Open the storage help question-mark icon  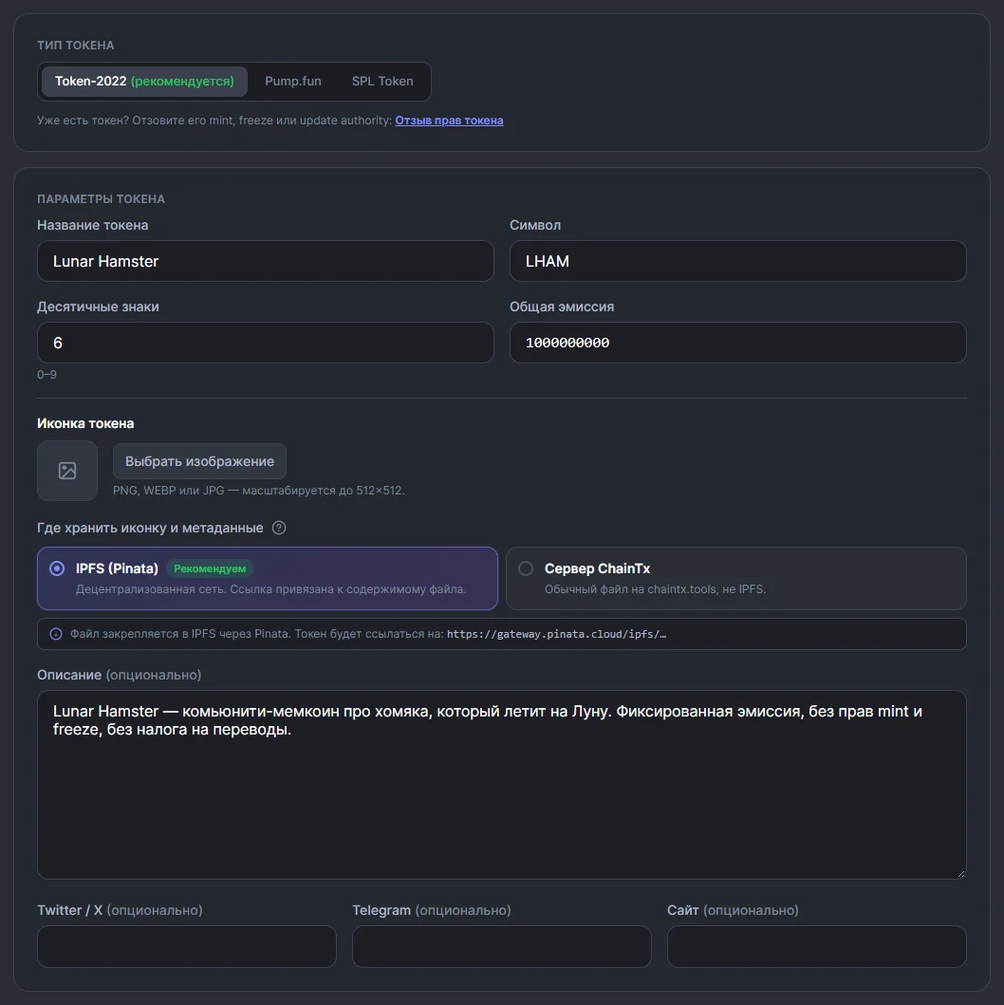(x=279, y=528)
